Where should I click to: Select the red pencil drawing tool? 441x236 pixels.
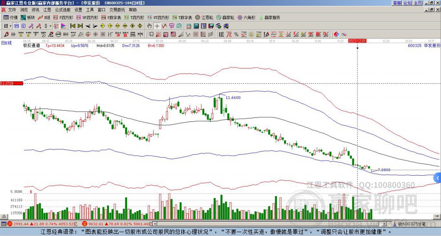6,34
